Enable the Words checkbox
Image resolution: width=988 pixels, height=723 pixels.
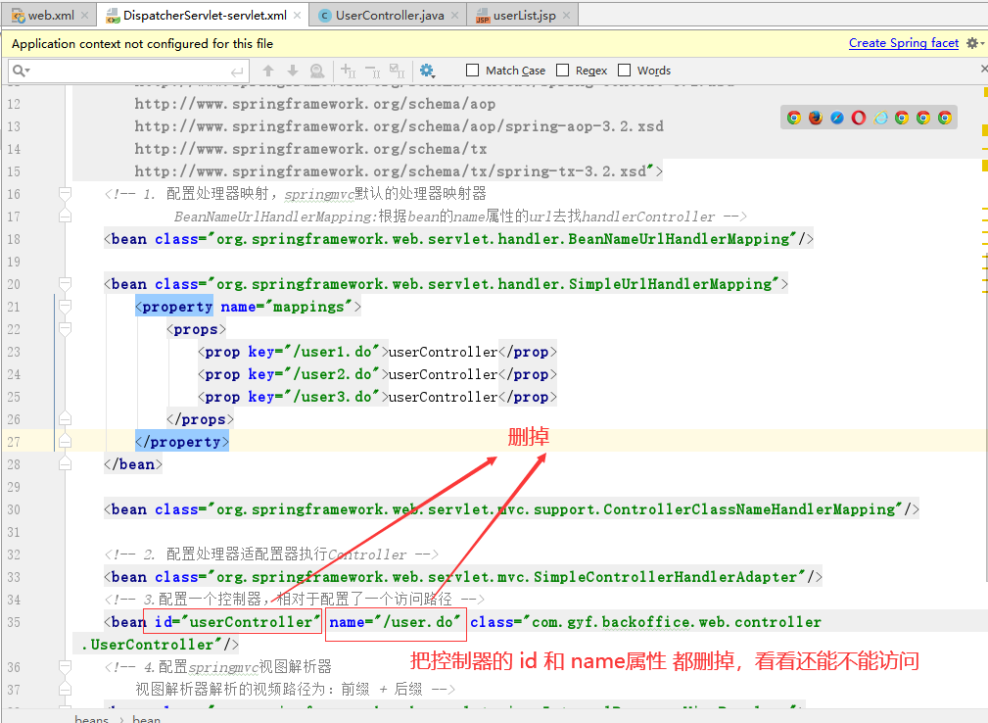point(624,70)
